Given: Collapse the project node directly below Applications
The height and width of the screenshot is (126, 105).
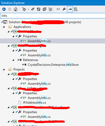Looking at the screenshot, I should [x=8, y=32].
